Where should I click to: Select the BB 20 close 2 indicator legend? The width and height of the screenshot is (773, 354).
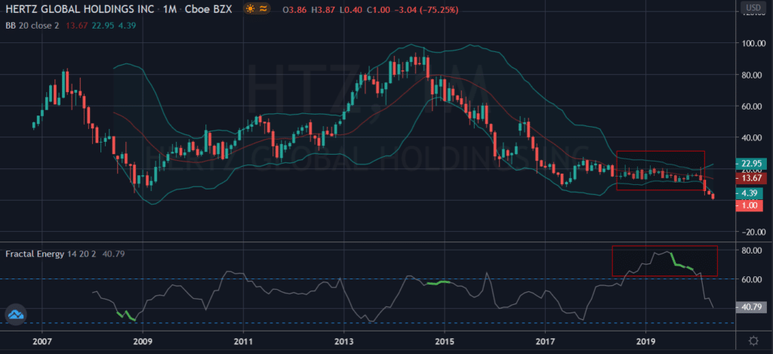[x=32, y=25]
